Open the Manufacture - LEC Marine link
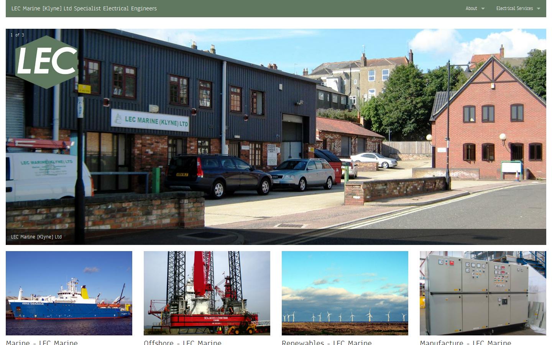 point(465,342)
